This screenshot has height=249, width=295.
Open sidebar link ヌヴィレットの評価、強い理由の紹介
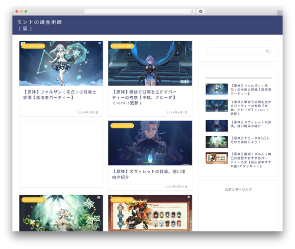[x=251, y=124]
